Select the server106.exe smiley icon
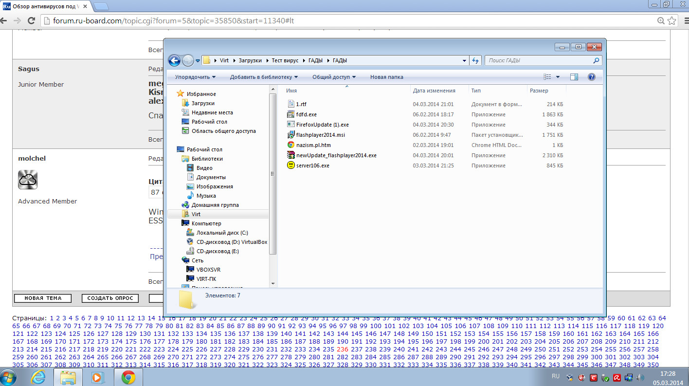The height and width of the screenshot is (386, 689). coord(291,165)
